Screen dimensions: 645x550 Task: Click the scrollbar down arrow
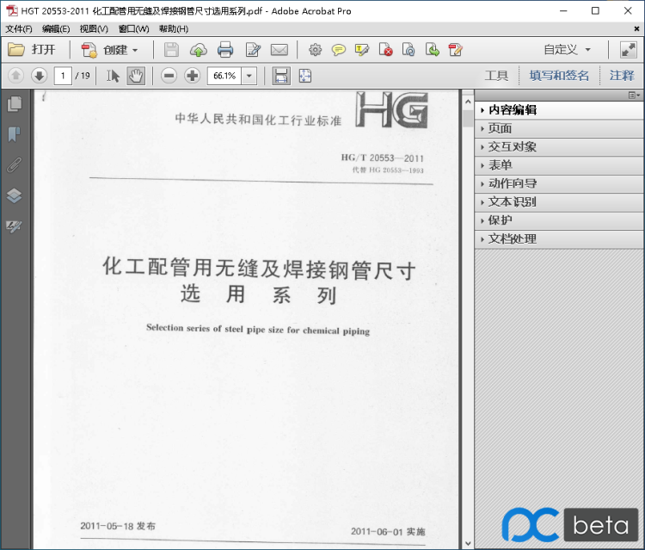click(468, 543)
